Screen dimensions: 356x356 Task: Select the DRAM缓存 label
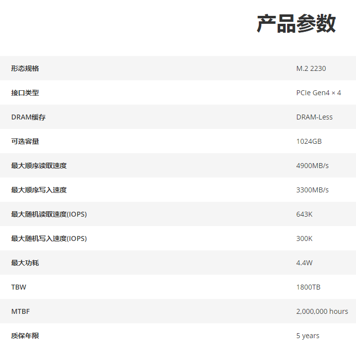click(x=28, y=117)
